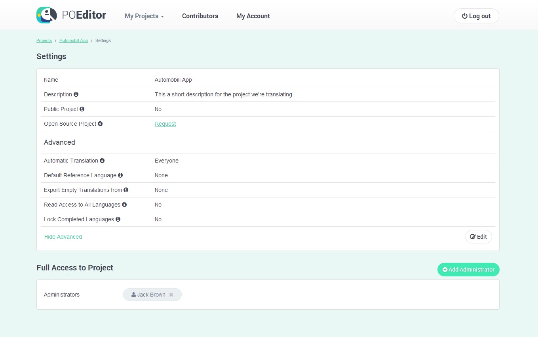This screenshot has height=337, width=538.
Task: Collapse settings with Hide Advanced
Action: [63, 237]
